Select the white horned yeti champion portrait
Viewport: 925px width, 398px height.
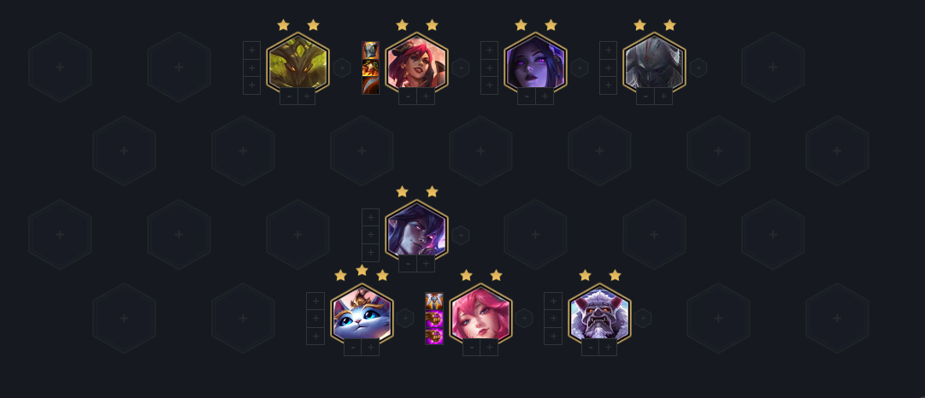[599, 313]
